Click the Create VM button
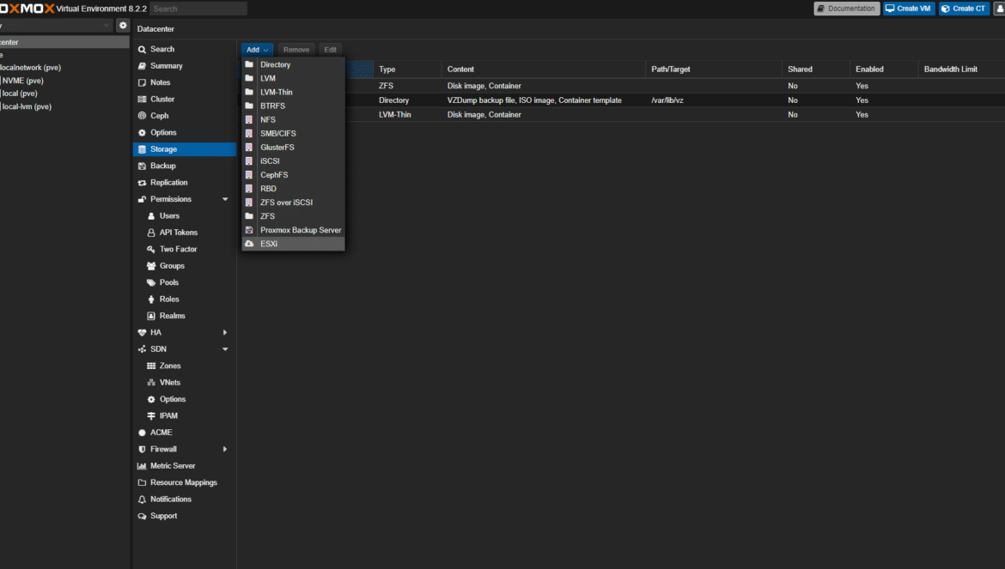The width and height of the screenshot is (1005, 569). pos(909,9)
